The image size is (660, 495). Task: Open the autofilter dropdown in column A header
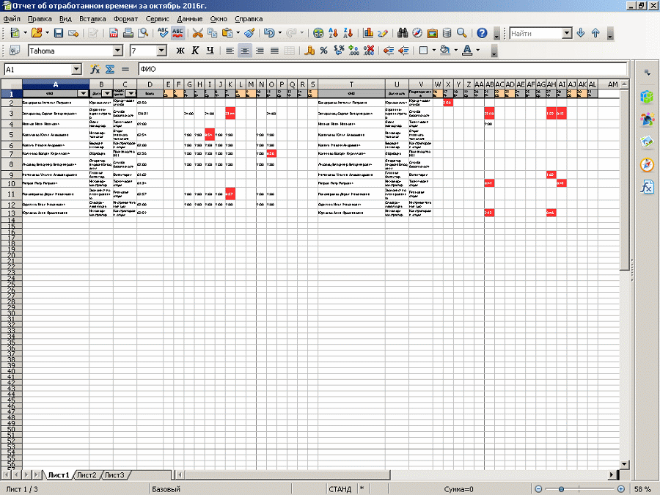pyautogui.click(x=82, y=94)
